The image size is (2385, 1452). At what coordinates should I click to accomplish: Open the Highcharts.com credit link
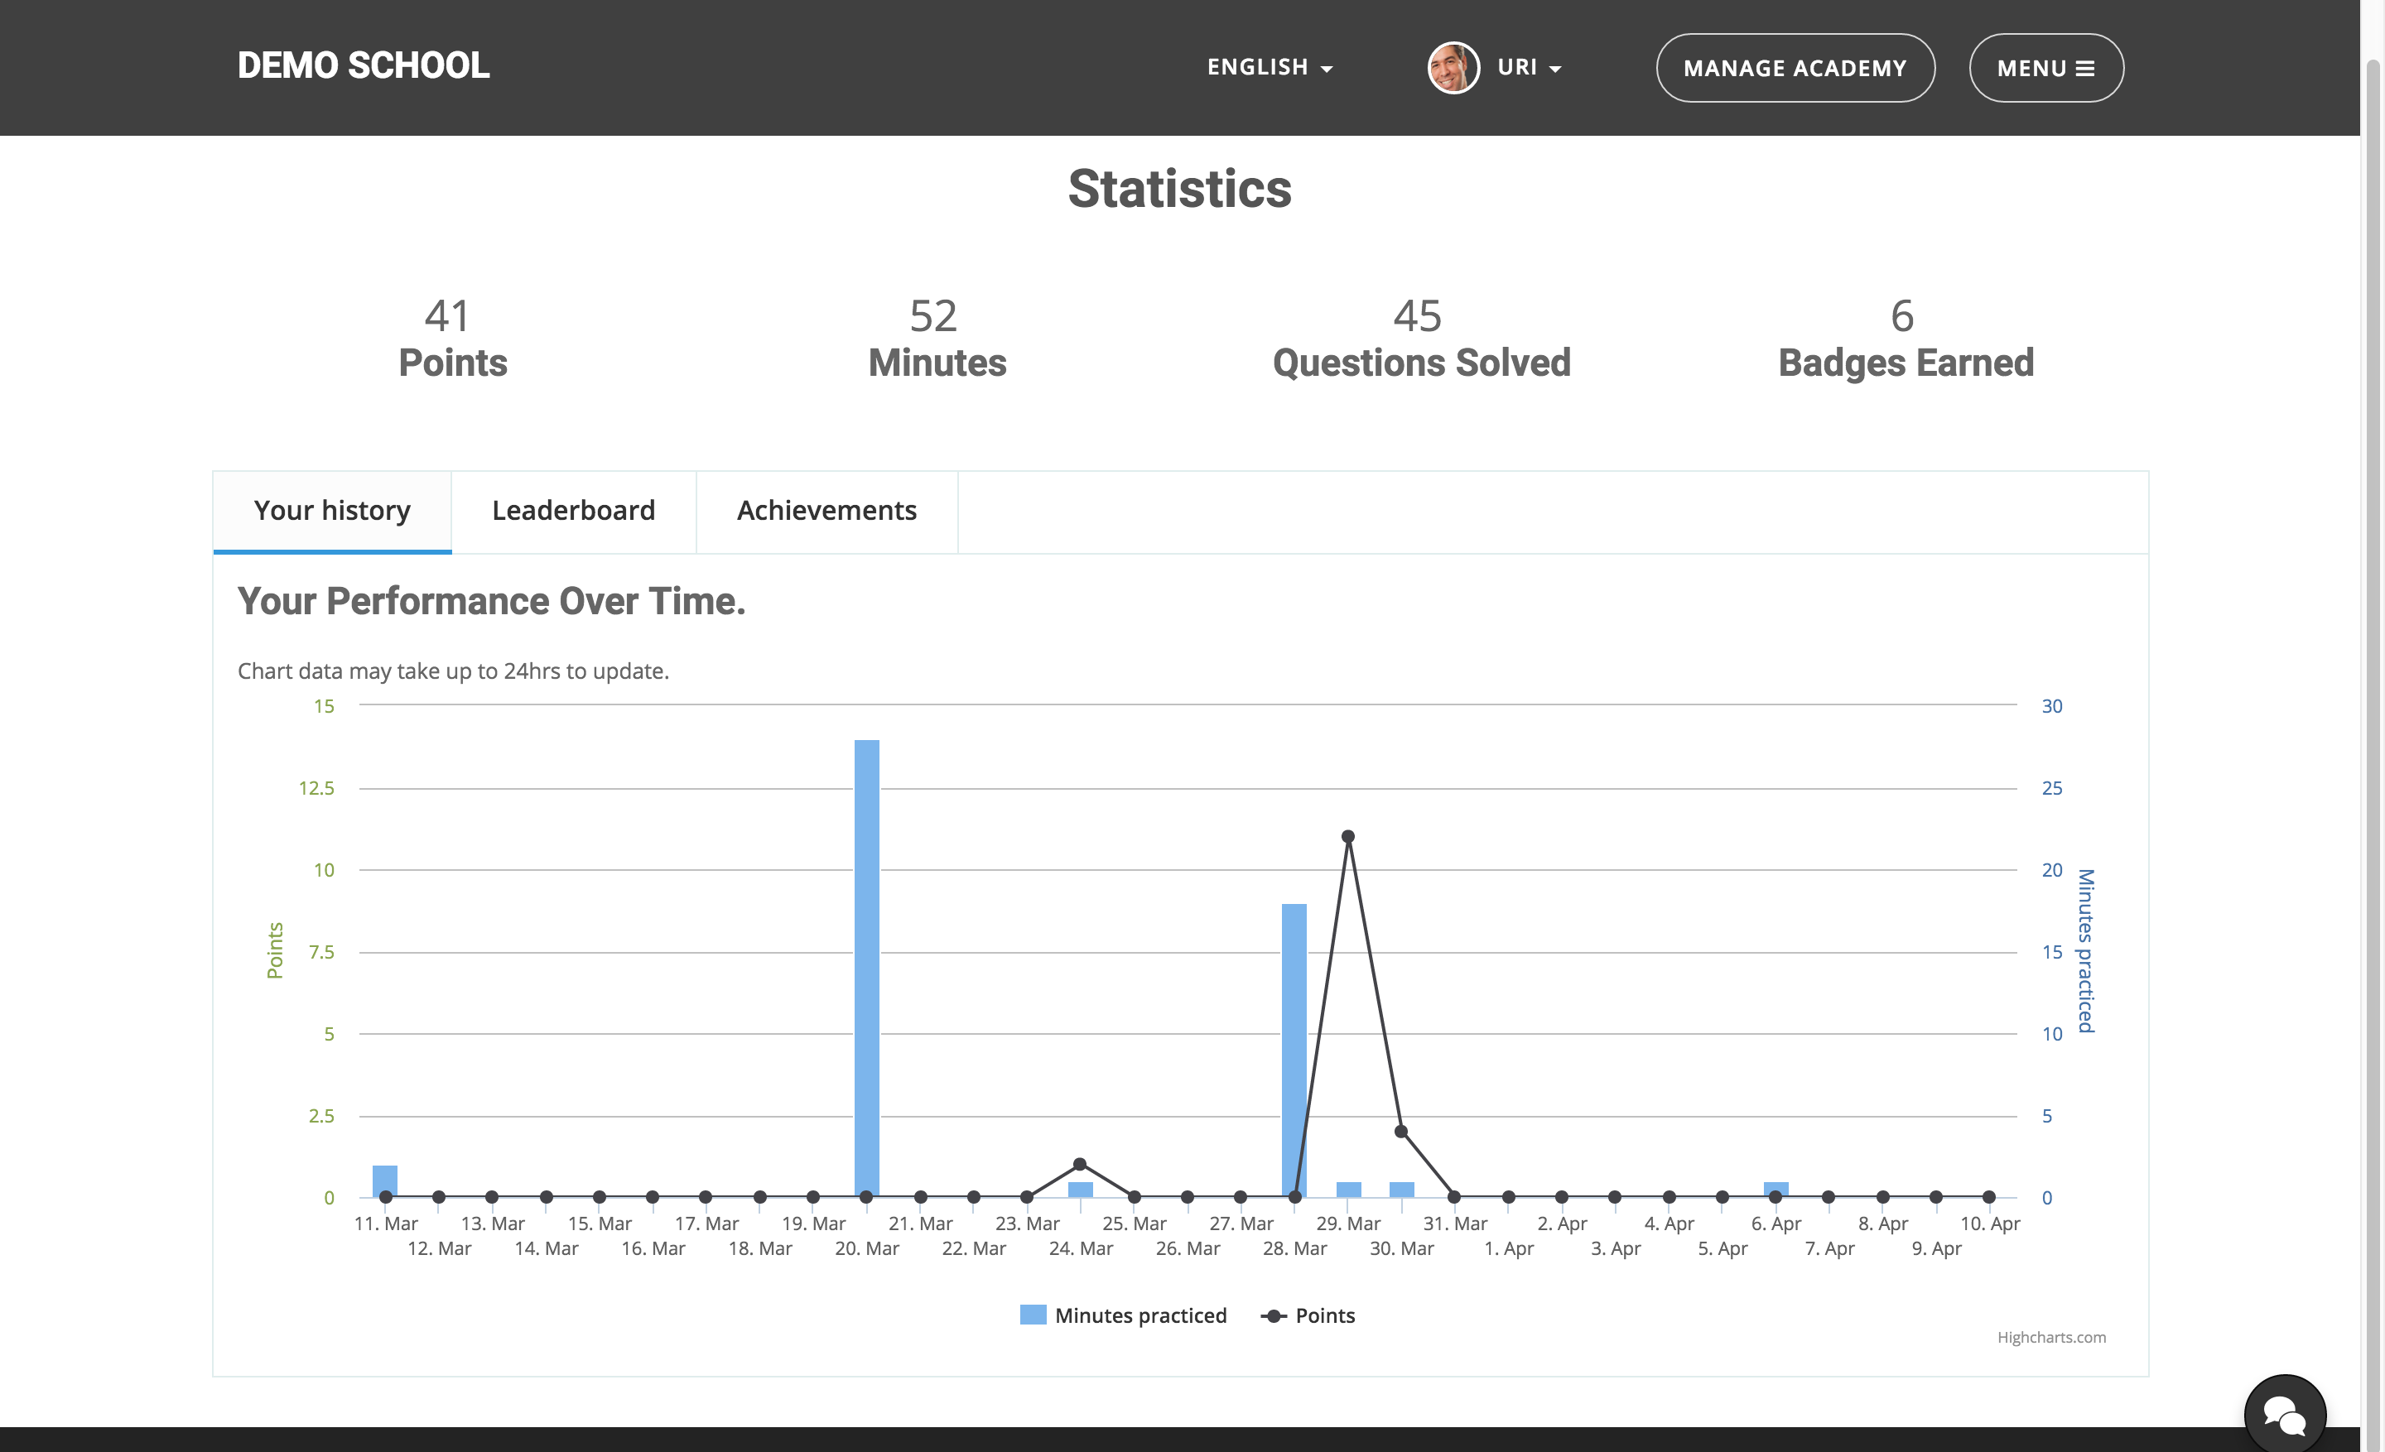pyautogui.click(x=2051, y=1337)
